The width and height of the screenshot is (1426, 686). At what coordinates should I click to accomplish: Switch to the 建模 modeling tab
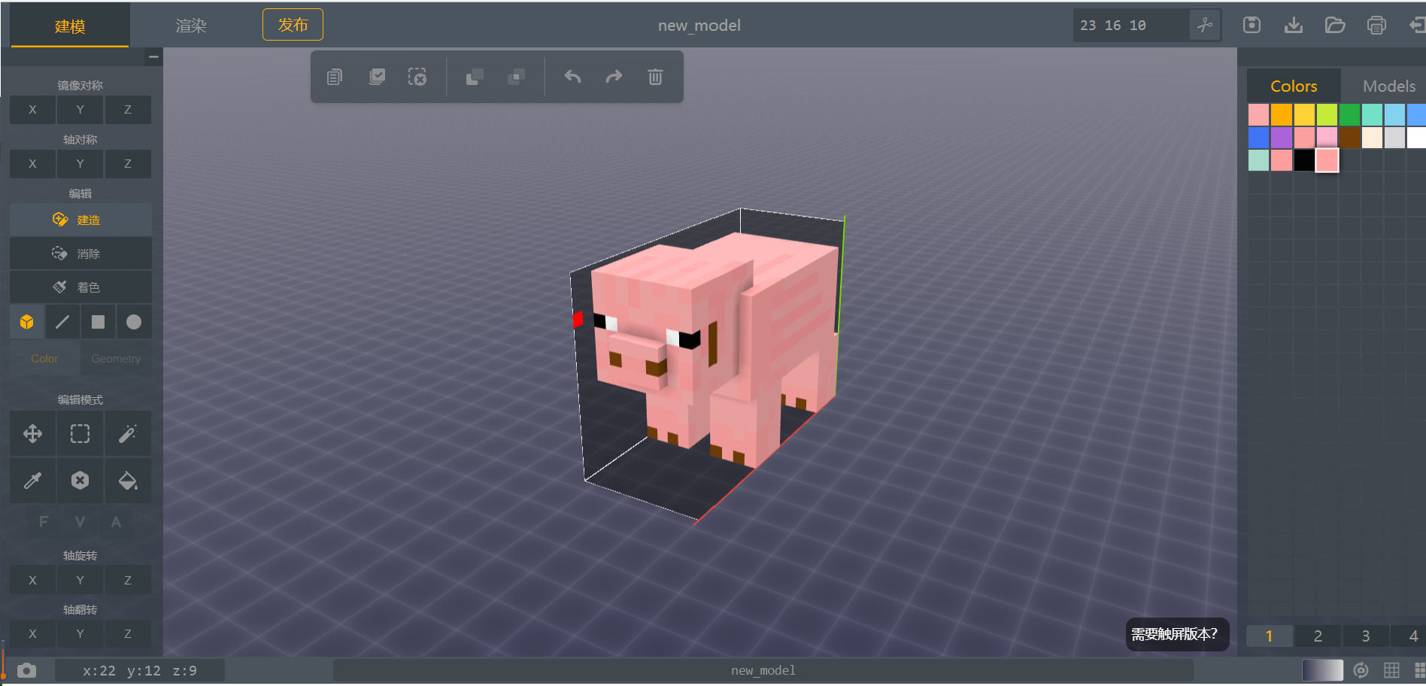[x=70, y=26]
